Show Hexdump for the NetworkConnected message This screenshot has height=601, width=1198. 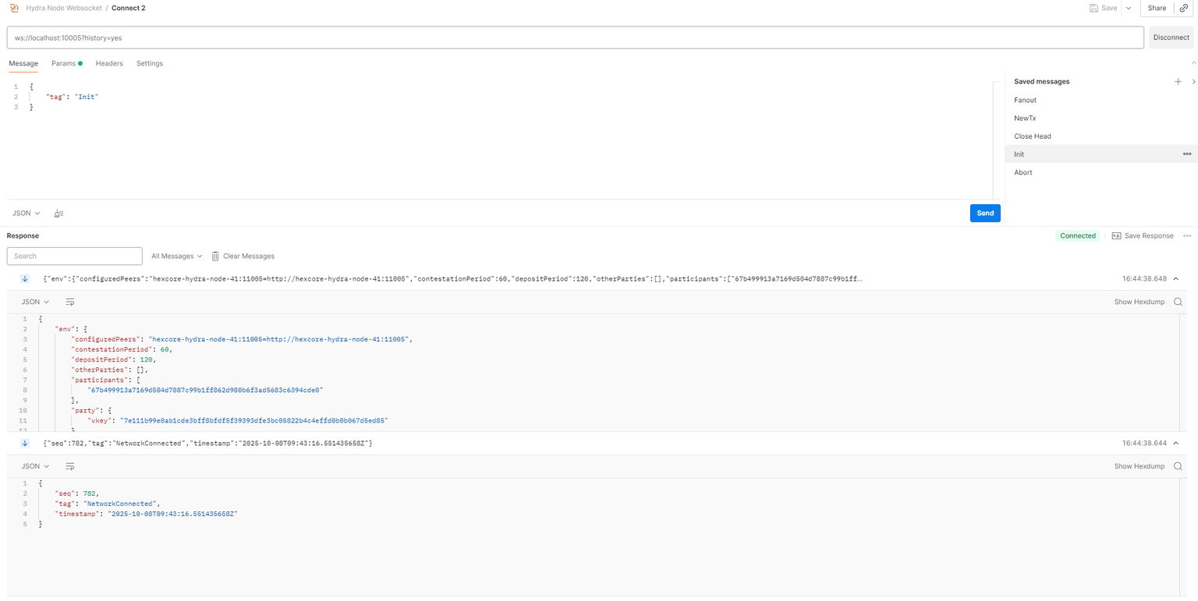[x=1140, y=466]
